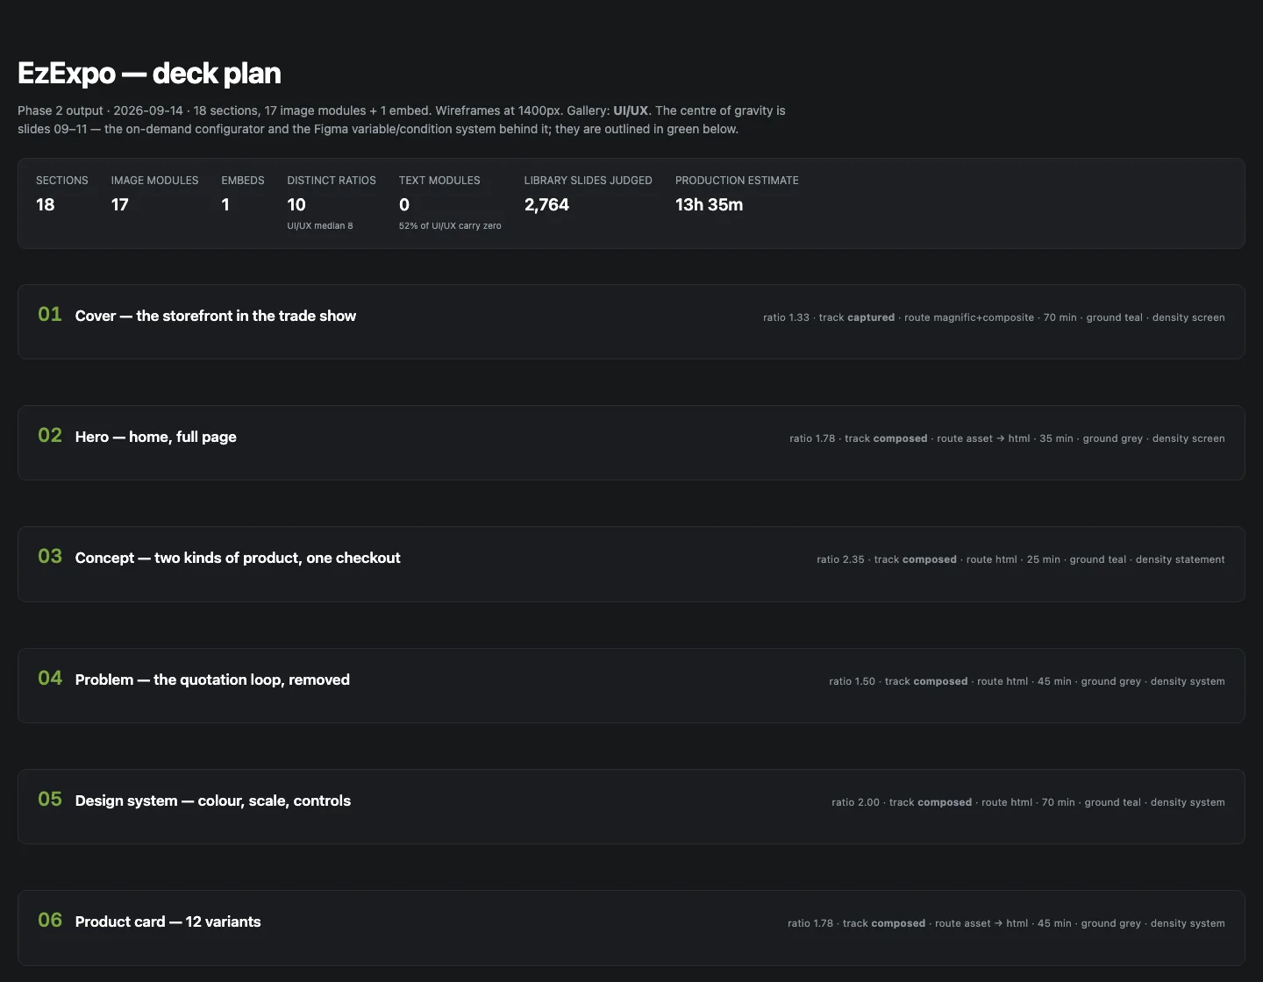Click the "ratio 2.35 · track composed" metadata line

pos(1021,559)
